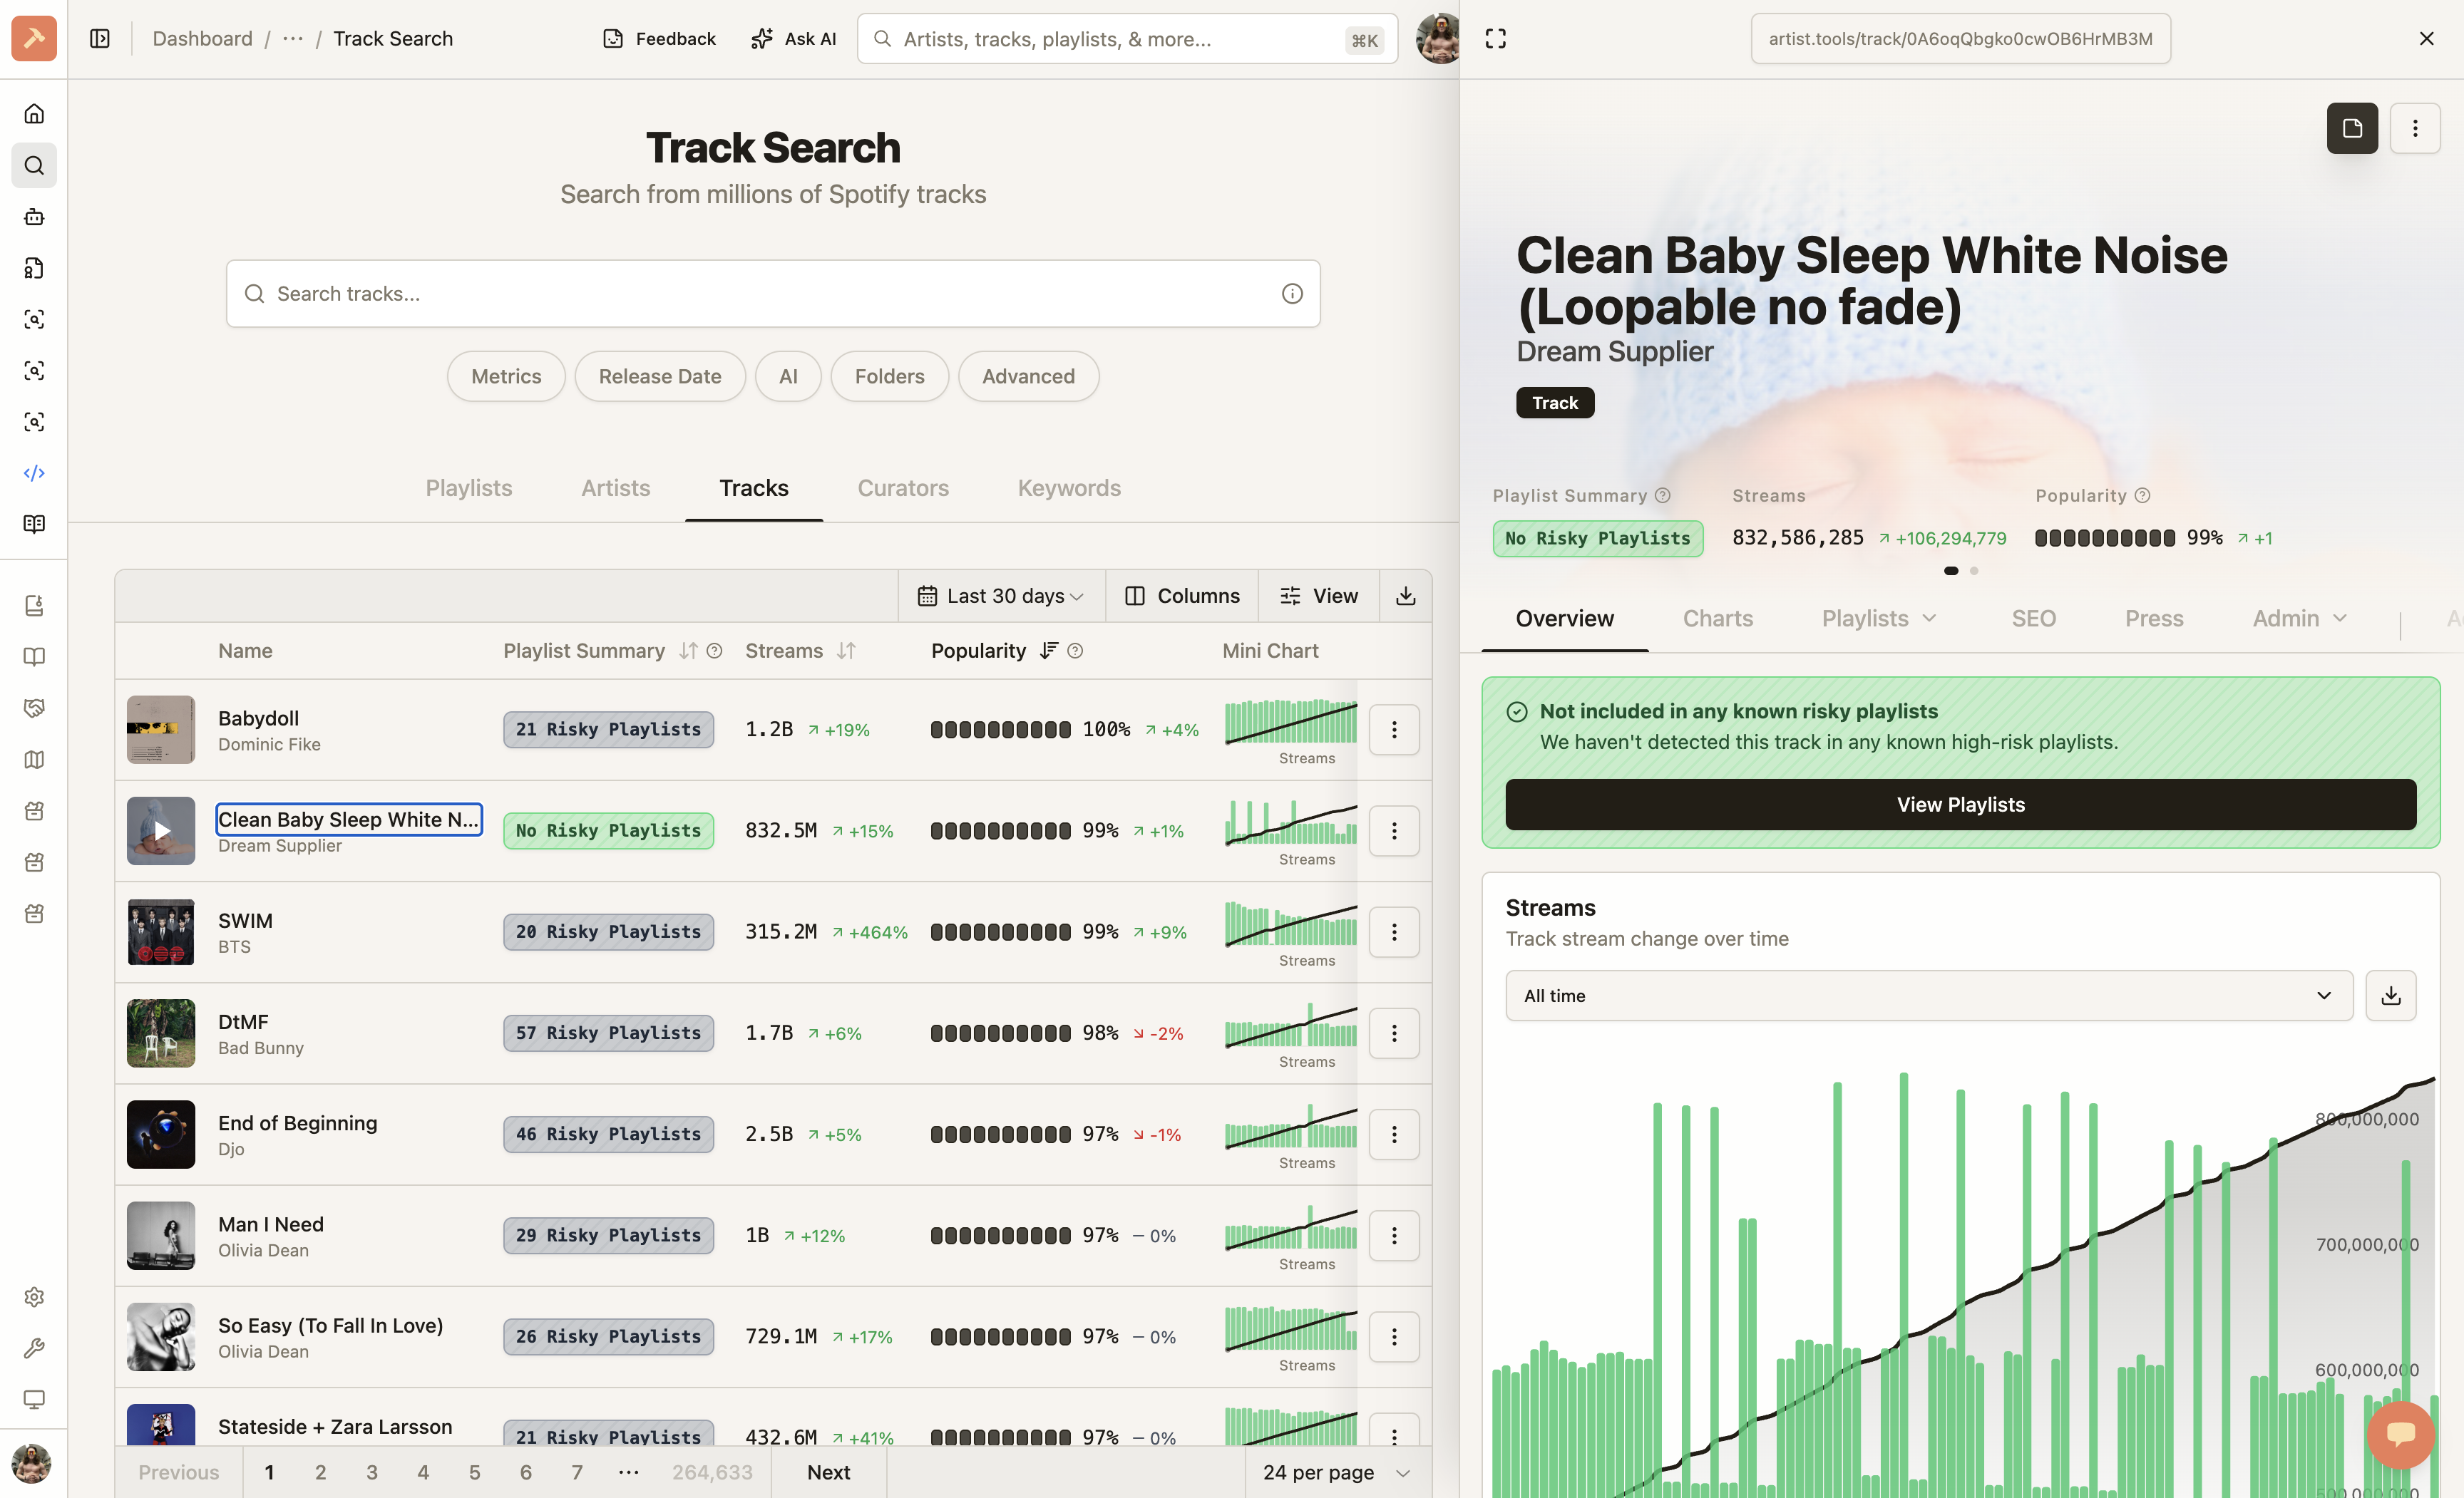Click the View Playlists button
The image size is (2464, 1498).
[1960, 805]
